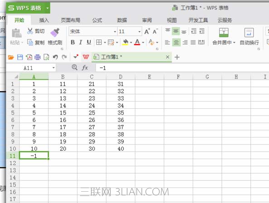Toggle underline formatting

pyautogui.click(x=89, y=42)
